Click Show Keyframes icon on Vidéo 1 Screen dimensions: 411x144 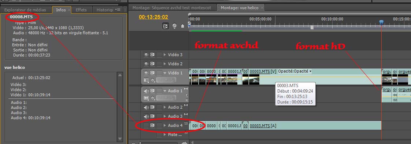point(152,80)
